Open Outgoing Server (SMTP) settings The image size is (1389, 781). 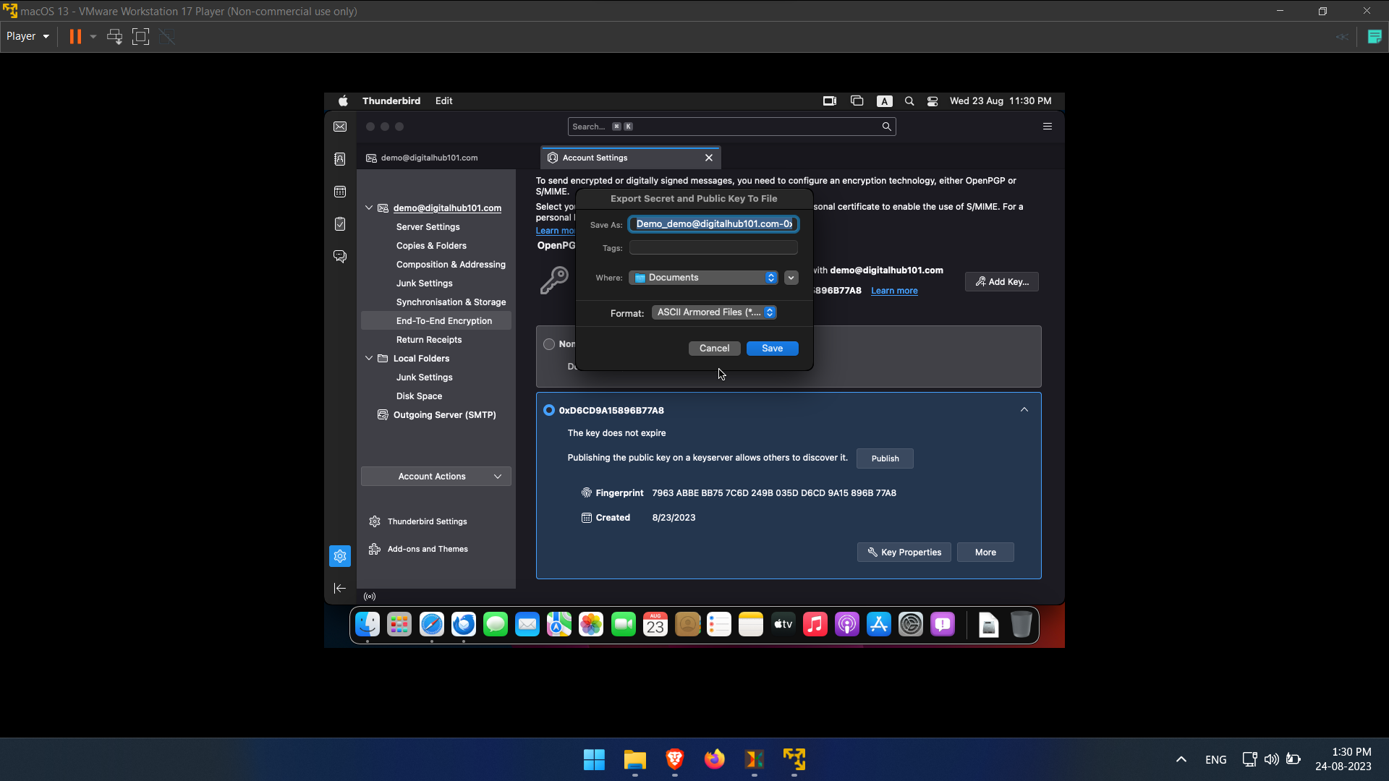coord(444,415)
